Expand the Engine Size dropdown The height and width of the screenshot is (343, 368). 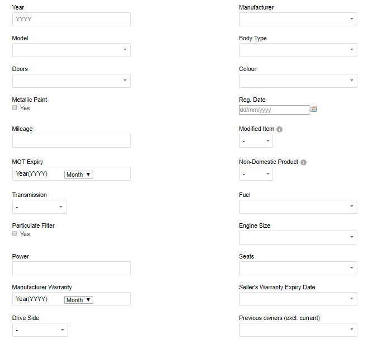point(298,237)
